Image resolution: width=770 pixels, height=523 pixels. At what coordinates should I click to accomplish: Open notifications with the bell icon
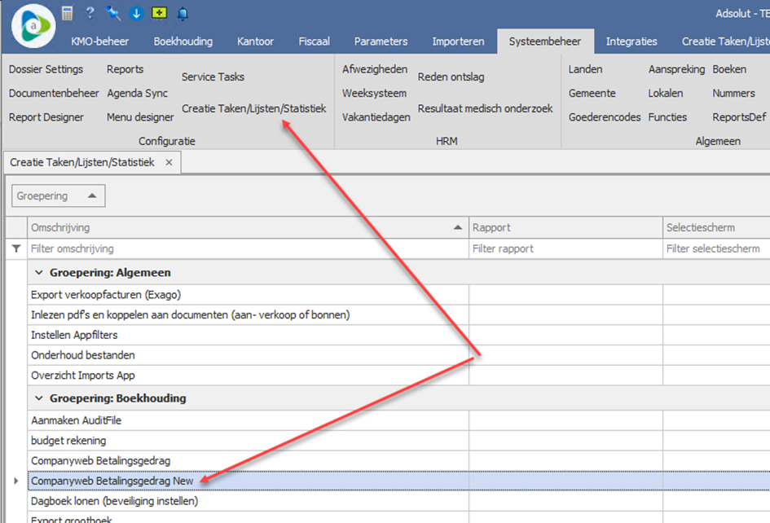click(183, 13)
